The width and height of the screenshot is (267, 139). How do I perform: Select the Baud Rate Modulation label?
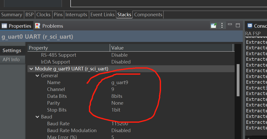72,130
